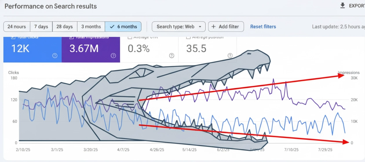Select the 24 hours date range
Image resolution: width=365 pixels, height=162 pixels.
click(17, 27)
